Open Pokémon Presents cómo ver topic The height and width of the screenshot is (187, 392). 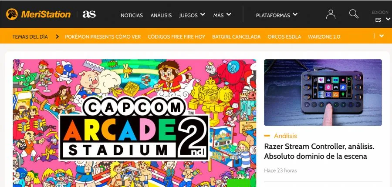click(x=103, y=37)
